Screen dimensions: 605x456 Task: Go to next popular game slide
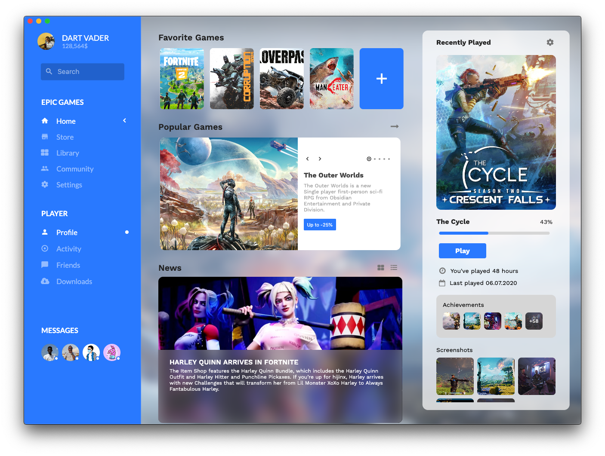click(320, 159)
